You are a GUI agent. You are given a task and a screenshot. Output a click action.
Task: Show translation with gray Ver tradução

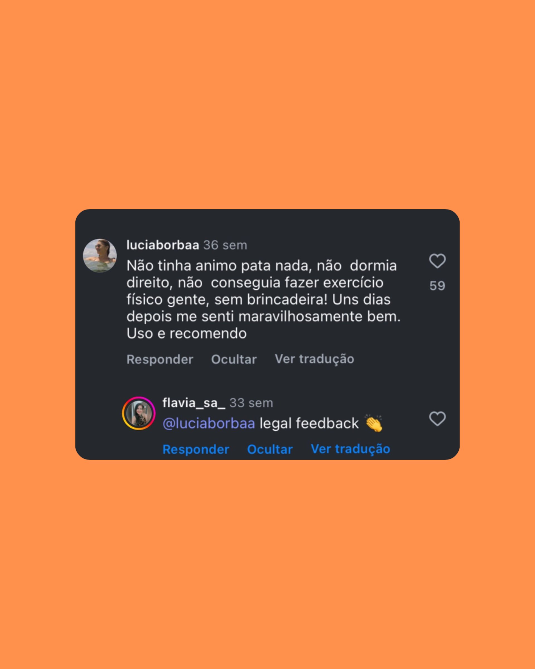pyautogui.click(x=314, y=359)
